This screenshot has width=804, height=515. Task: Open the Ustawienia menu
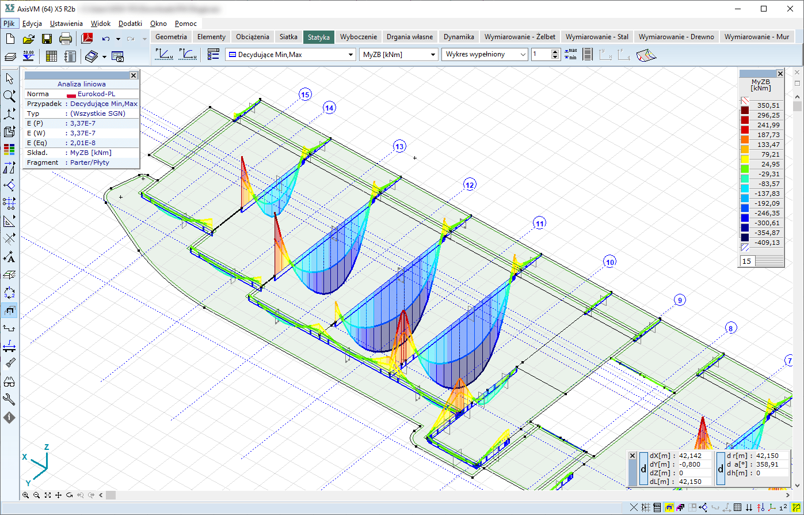[66, 24]
